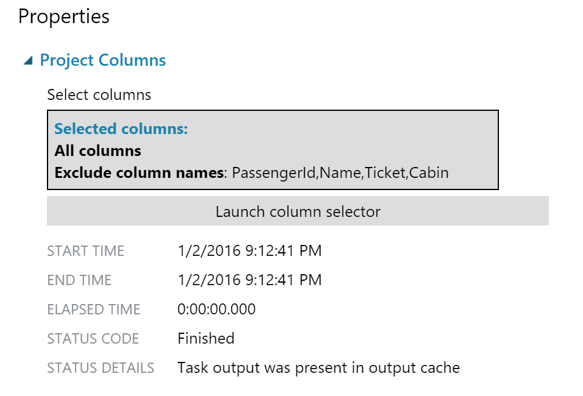Image resolution: width=583 pixels, height=396 pixels.
Task: Click the Selected columns: heading text
Action: [121, 129]
